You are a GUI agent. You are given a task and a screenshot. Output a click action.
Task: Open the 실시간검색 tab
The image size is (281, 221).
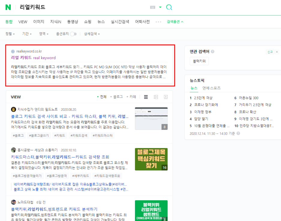tap(120, 22)
